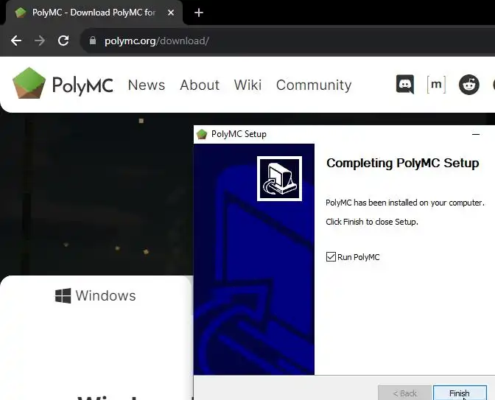The width and height of the screenshot is (495, 400).
Task: Open the Community menu item
Action: click(x=314, y=85)
